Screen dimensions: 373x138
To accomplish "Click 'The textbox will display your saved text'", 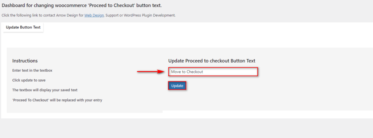I will [x=45, y=90].
